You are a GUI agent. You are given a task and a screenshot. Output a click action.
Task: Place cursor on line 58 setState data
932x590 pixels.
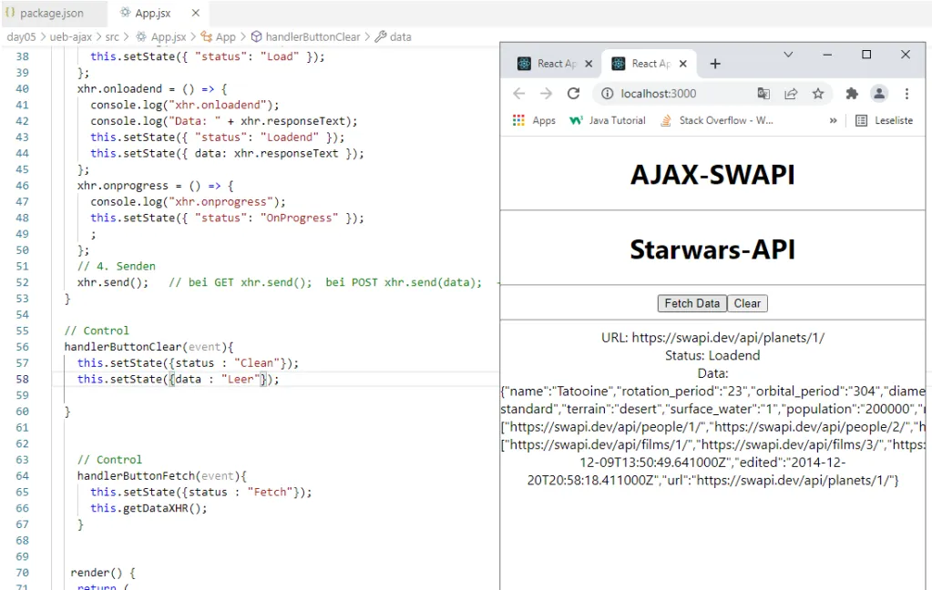(x=178, y=379)
